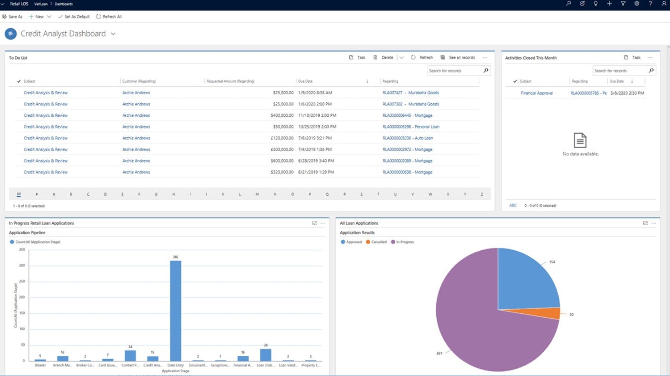The height and width of the screenshot is (376, 670).
Task: Click the Quick Create plus icon
Action: 609,4
